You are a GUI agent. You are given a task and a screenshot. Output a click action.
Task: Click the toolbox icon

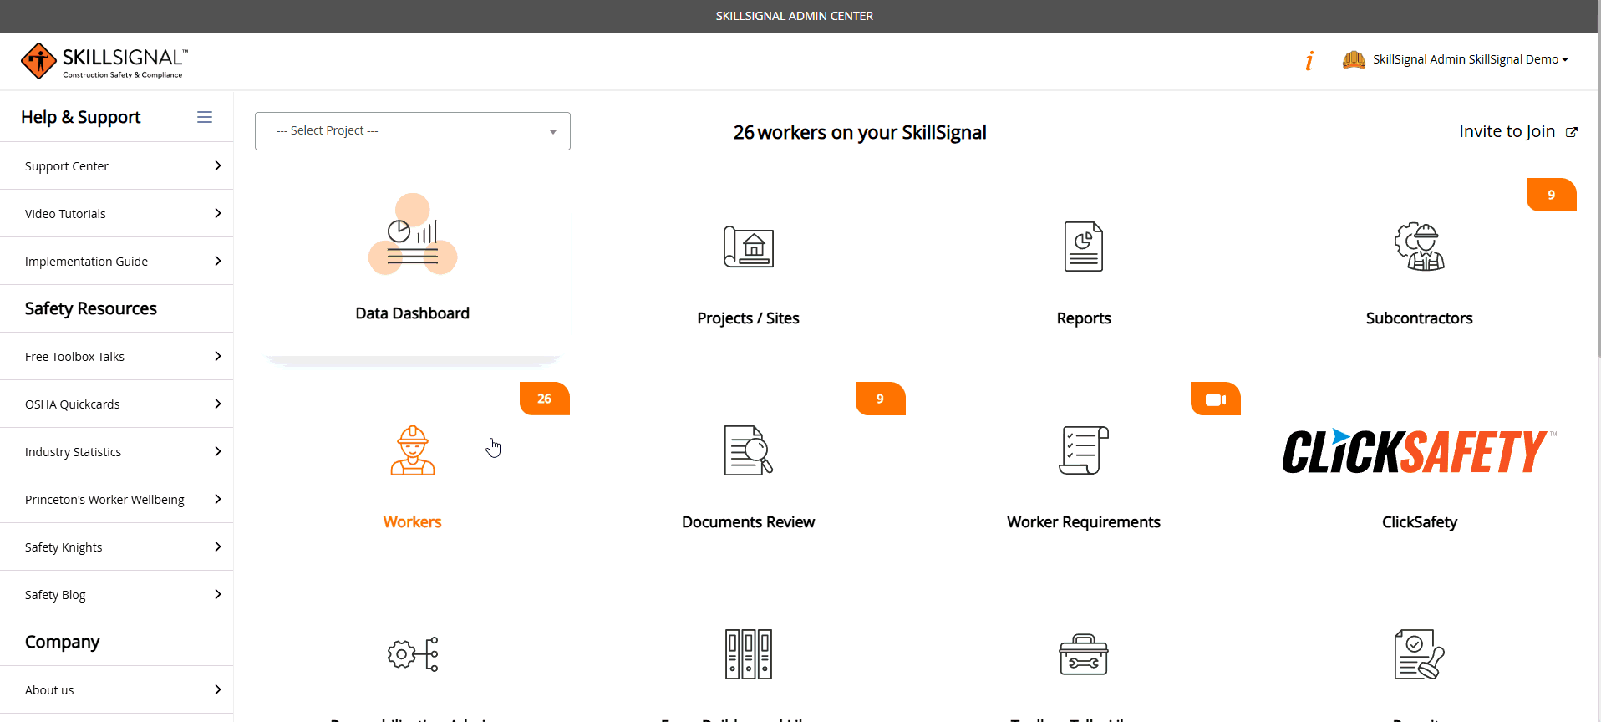pos(1083,654)
